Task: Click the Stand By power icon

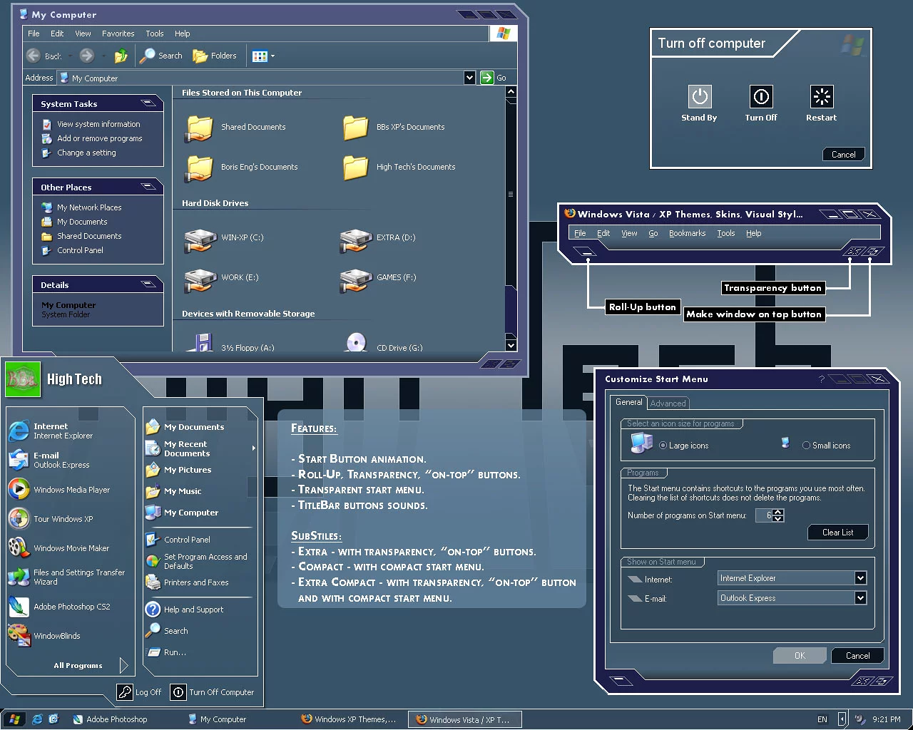Action: point(699,97)
